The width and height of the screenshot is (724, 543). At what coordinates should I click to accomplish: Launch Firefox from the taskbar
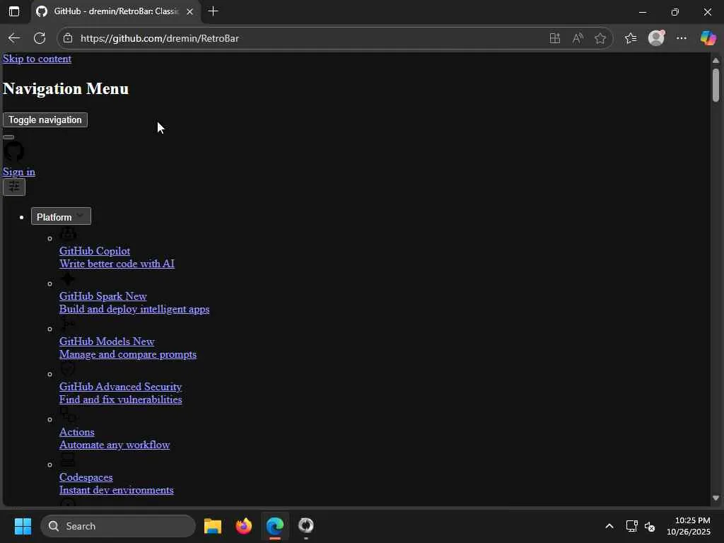point(244,526)
